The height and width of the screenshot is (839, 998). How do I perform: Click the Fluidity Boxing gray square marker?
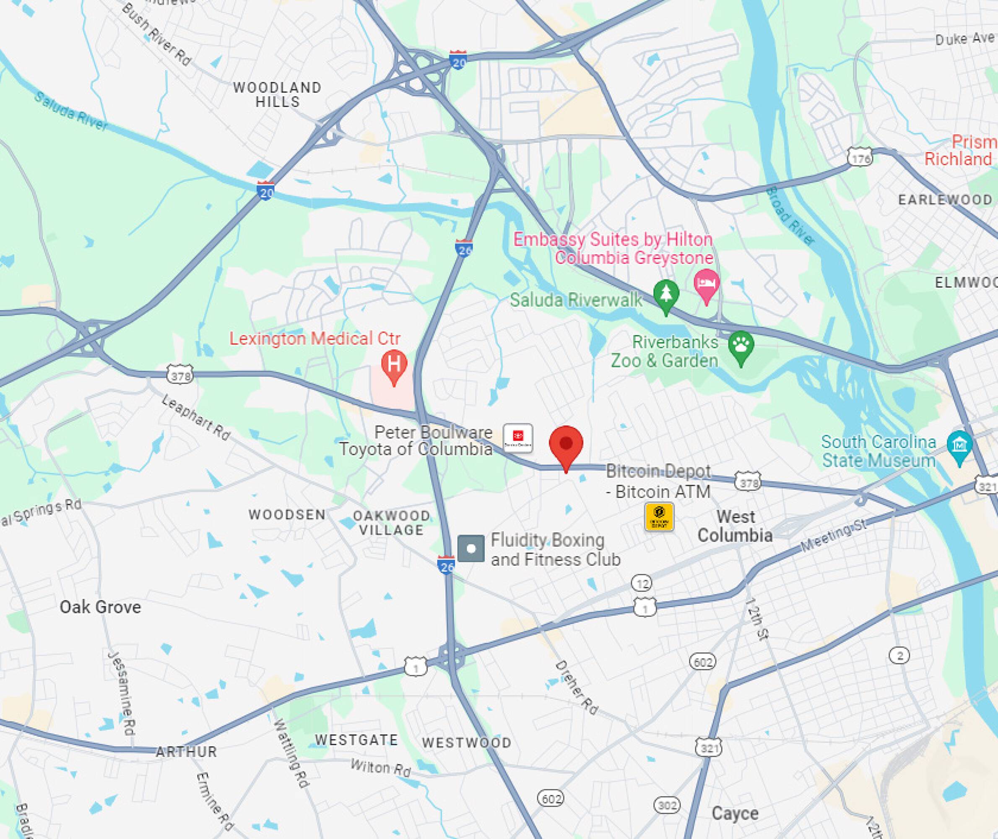[471, 548]
